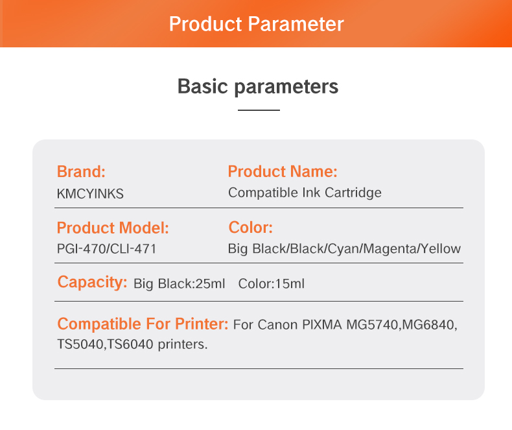Click the bottom divider line under printer list
Screen dimensions: 512x430
[259, 368]
